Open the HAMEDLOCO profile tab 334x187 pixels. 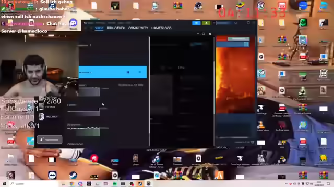click(161, 28)
